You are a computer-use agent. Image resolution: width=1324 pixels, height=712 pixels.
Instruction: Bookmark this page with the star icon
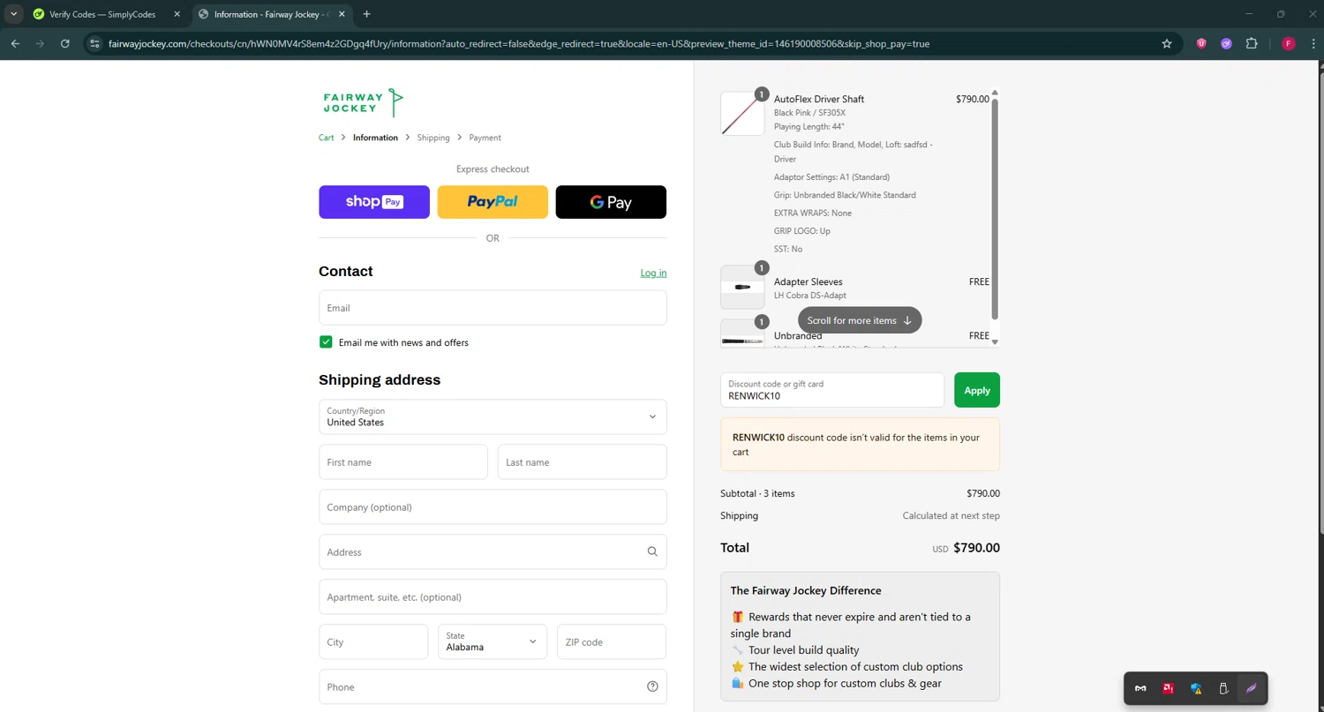click(1167, 43)
